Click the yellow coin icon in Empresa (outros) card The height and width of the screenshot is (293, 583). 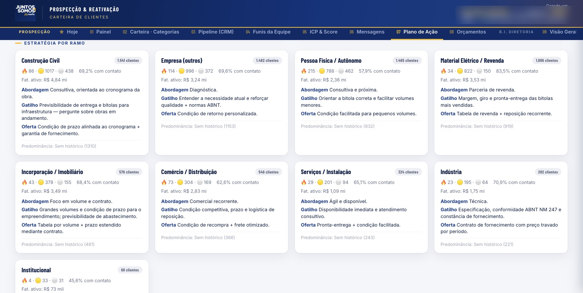click(182, 71)
